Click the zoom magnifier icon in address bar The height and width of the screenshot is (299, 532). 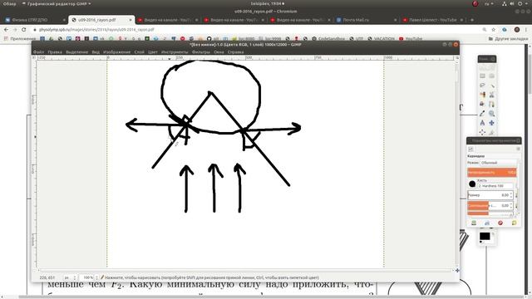tap(484, 30)
